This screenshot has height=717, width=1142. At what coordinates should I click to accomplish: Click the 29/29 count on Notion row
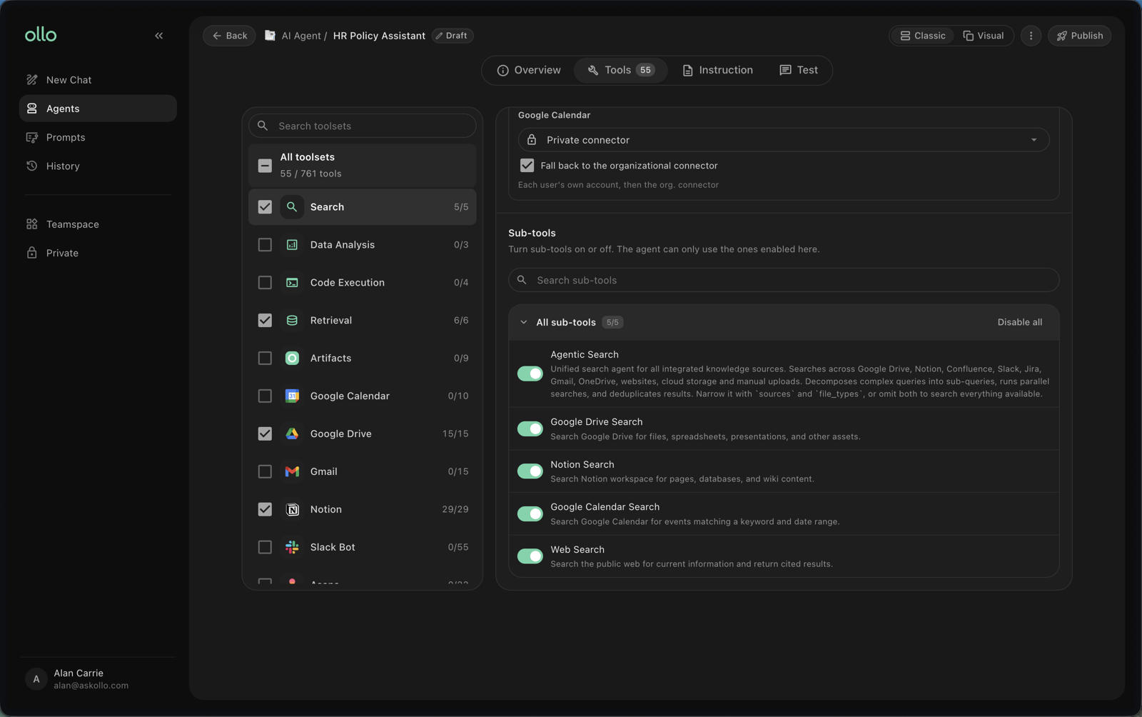[455, 510]
